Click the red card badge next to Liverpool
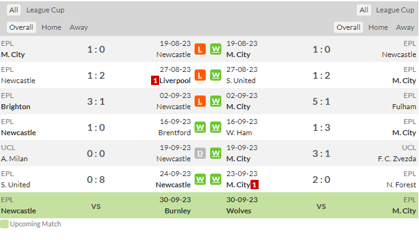The width and height of the screenshot is (419, 240). [x=155, y=81]
